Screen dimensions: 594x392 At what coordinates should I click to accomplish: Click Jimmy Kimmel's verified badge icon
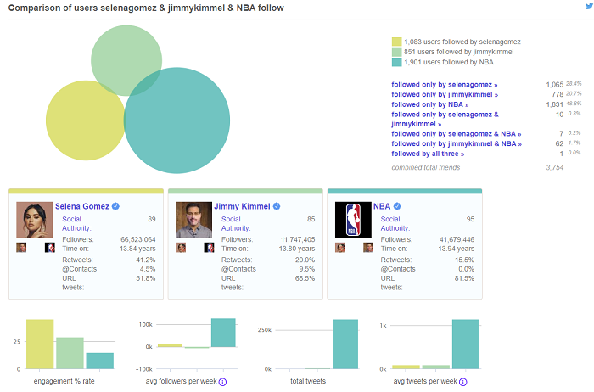(277, 206)
